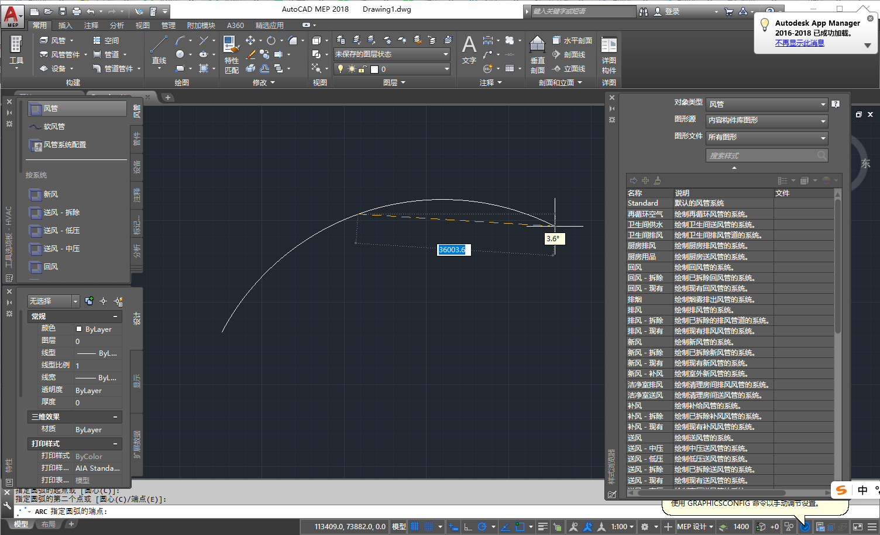The width and height of the screenshot is (880, 535).
Task: Open the 对象类型 dropdown showing 风管
Action: pyautogui.click(x=766, y=103)
